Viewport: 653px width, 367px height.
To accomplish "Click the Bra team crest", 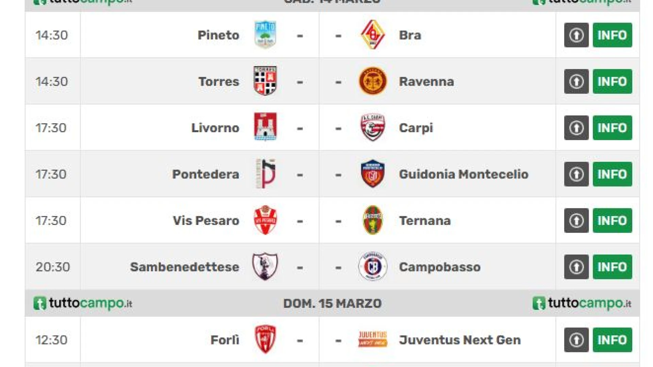I will [x=373, y=35].
